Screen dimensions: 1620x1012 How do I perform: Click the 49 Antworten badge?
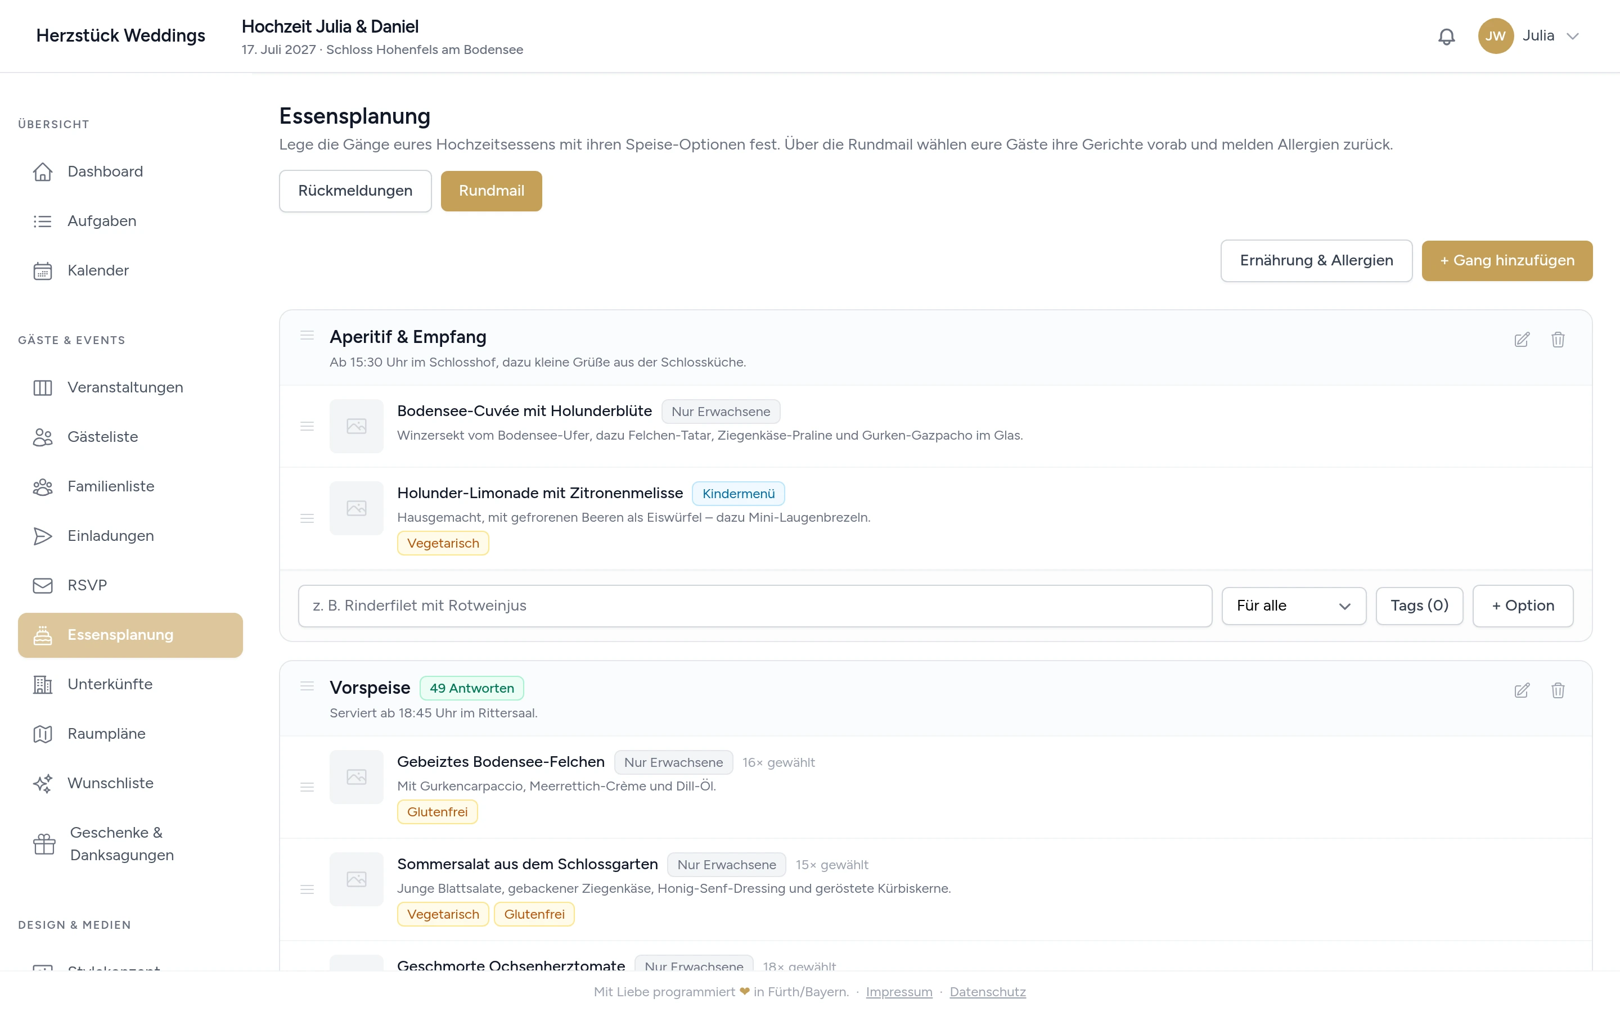(x=472, y=688)
